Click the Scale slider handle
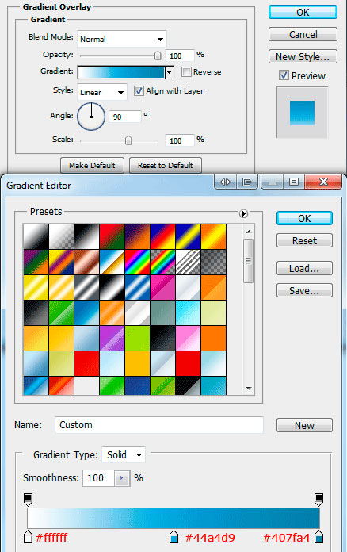Image resolution: width=347 pixels, height=552 pixels. pyautogui.click(x=128, y=140)
